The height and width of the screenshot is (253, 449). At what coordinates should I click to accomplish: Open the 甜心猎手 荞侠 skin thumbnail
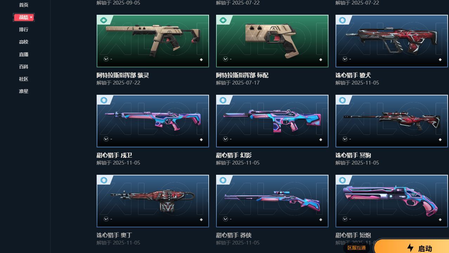[x=272, y=201]
